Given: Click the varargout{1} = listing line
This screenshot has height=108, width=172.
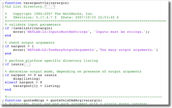Looking at the screenshot, I should tap(36, 86).
